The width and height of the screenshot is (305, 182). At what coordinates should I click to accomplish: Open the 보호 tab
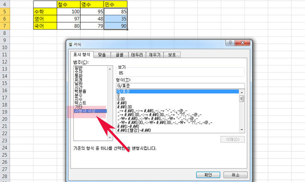coord(172,55)
